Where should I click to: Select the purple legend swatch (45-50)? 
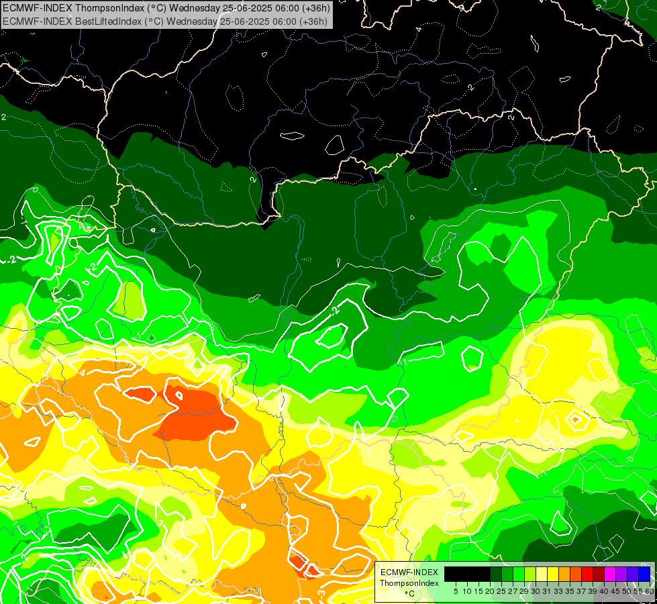click(x=621, y=574)
